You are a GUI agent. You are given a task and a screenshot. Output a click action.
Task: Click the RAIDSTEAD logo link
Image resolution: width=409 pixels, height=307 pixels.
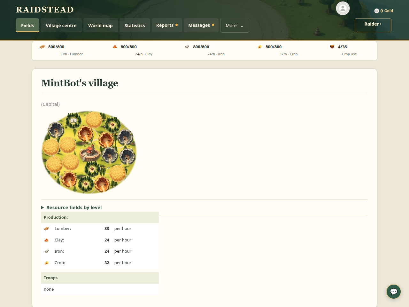(x=45, y=10)
